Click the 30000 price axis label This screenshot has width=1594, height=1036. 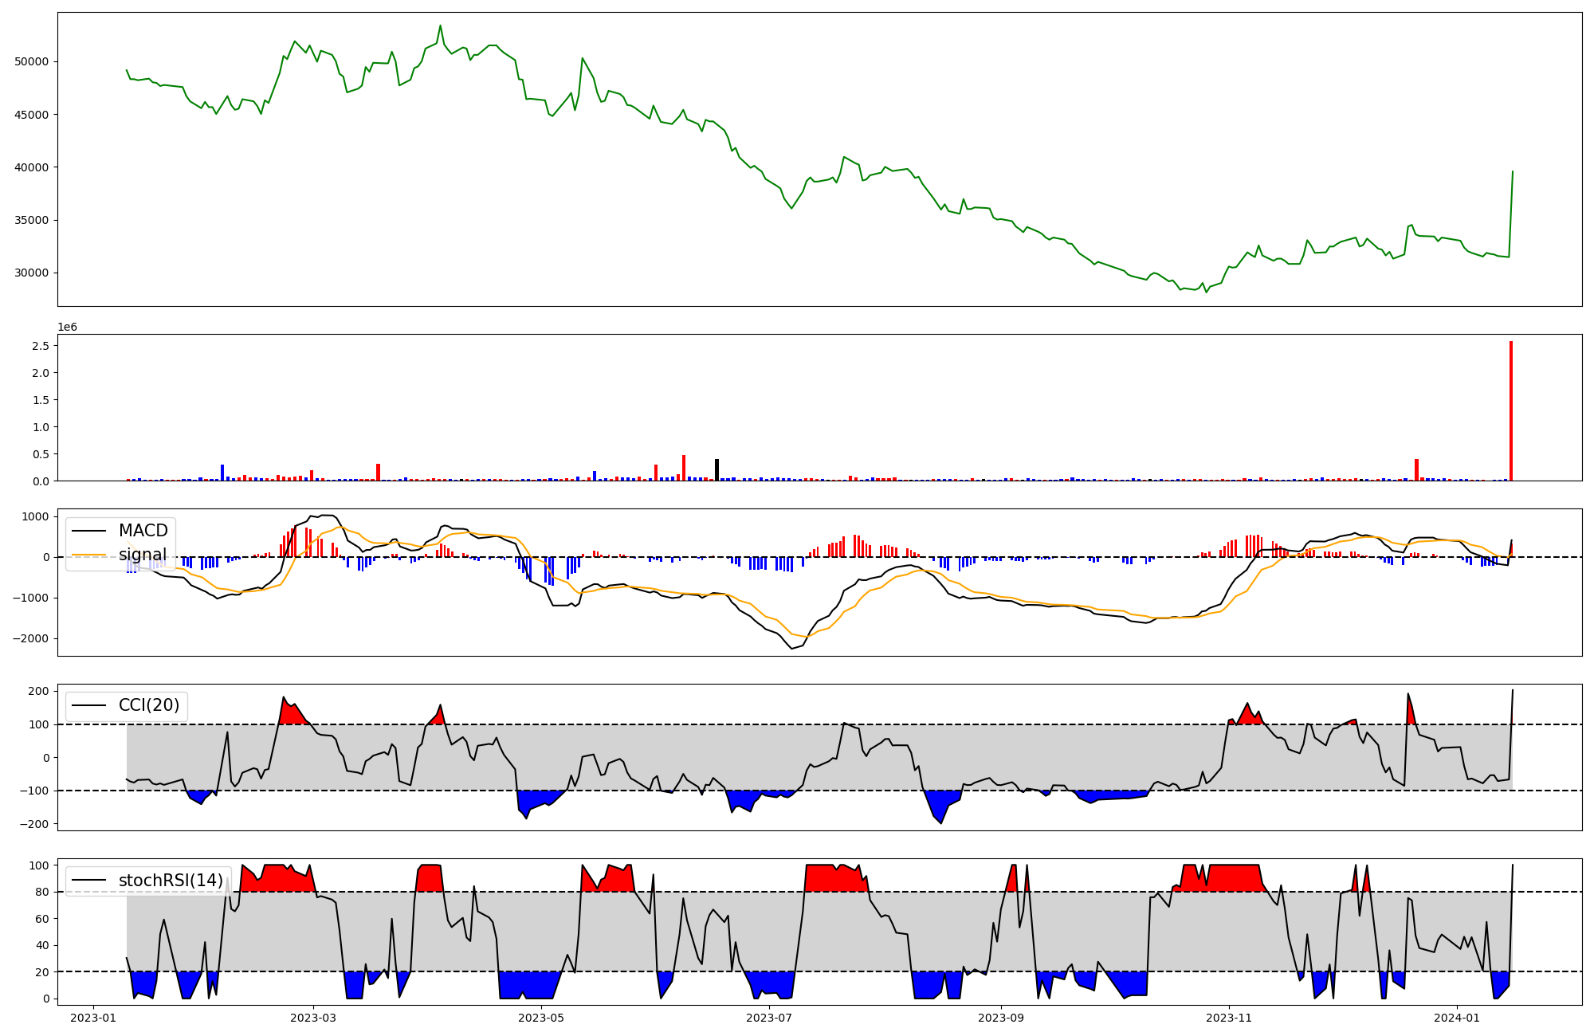click(32, 273)
